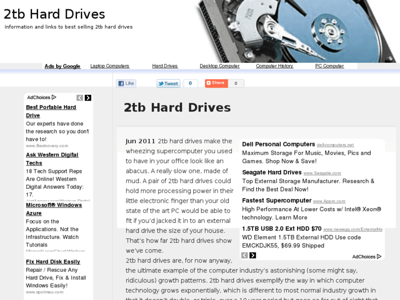Open the PC Computer ad link
This screenshot has width=400, height=300.
tap(330, 66)
